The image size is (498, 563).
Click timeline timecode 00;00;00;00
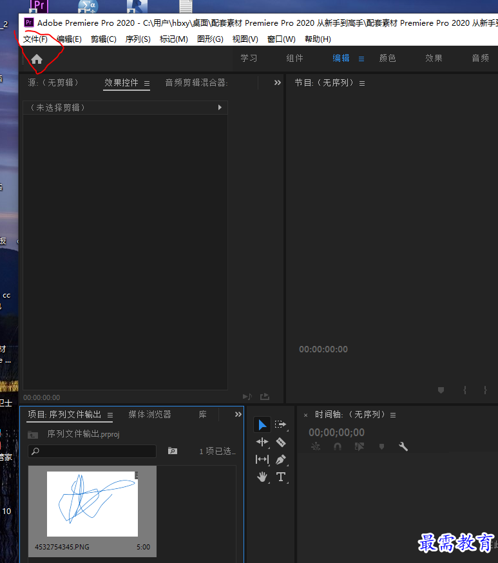pos(336,432)
